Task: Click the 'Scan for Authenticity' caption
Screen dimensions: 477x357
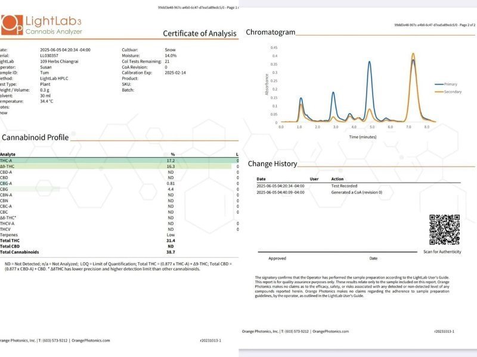Action: (x=442, y=252)
